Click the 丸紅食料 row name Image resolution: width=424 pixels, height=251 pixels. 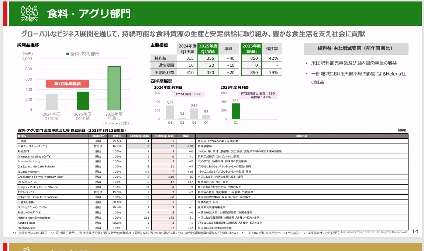coord(23,151)
